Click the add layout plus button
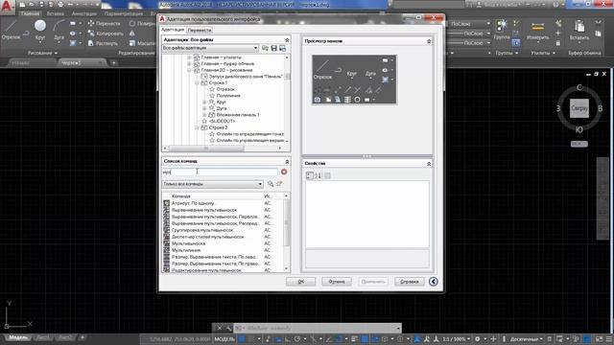Viewport: 614px width, 345px height. (83, 337)
